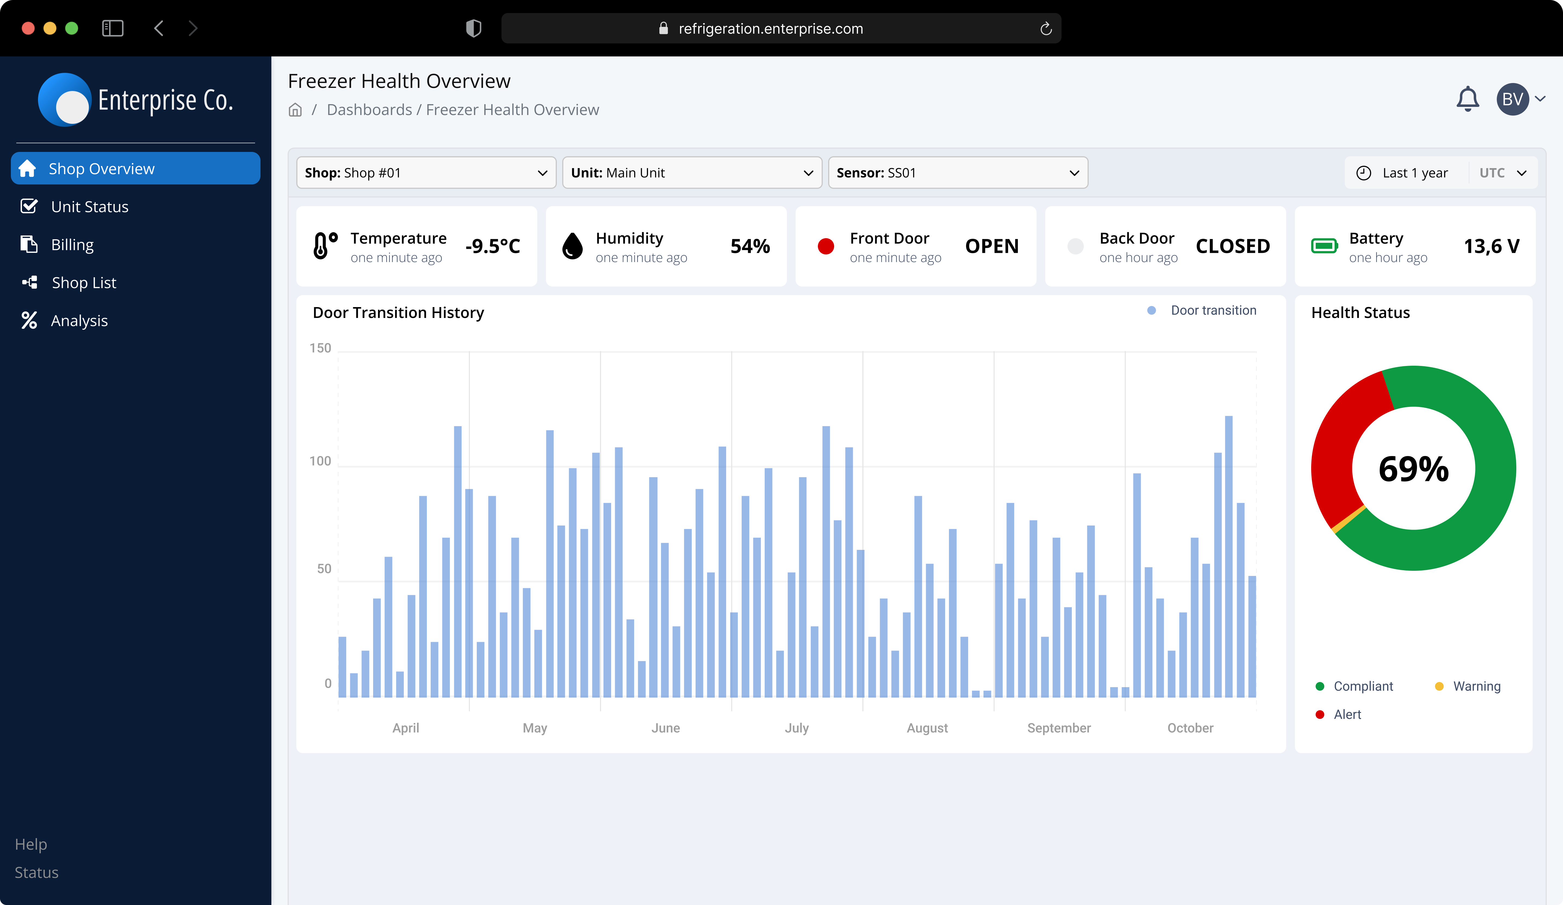1563x905 pixels.
Task: Click the battery icon on Battery card
Action: (x=1324, y=246)
